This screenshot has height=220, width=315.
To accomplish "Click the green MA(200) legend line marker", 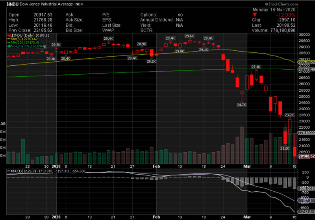I will point(9,43).
